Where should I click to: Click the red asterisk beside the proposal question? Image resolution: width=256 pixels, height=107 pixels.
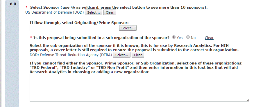(x=31, y=38)
